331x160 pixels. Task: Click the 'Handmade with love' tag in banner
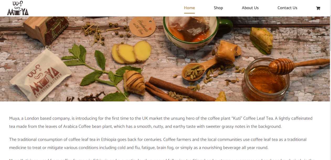[x=142, y=26]
